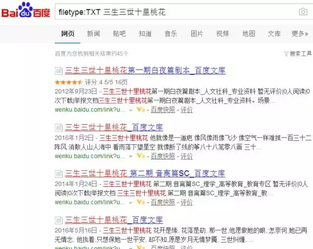
Task: Open 第二期 音离篇SC result link
Action: [x=145, y=173]
